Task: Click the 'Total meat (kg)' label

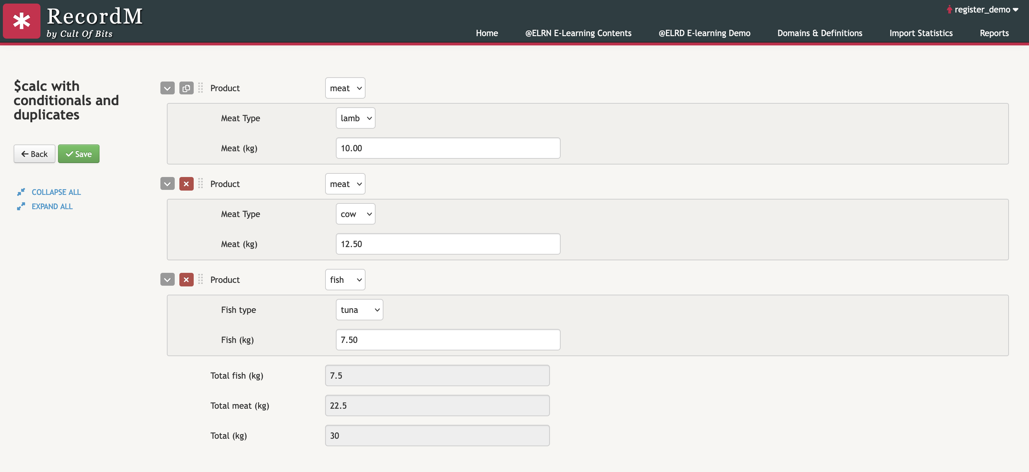Action: pyautogui.click(x=240, y=406)
